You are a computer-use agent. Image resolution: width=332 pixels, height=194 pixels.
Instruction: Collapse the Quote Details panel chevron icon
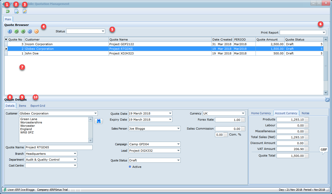pyautogui.click(x=327, y=100)
